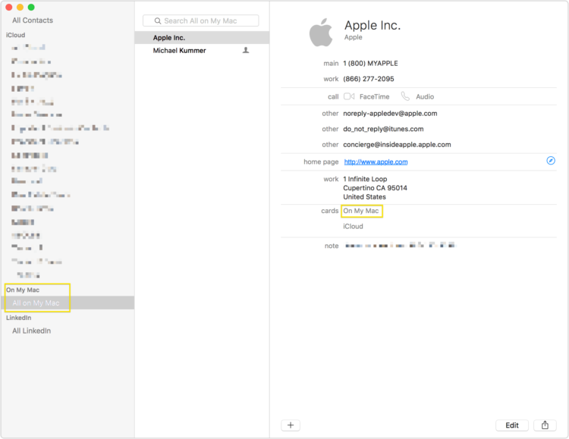This screenshot has height=439, width=569.
Task: Select All LinkedIn group
Action: click(x=32, y=331)
